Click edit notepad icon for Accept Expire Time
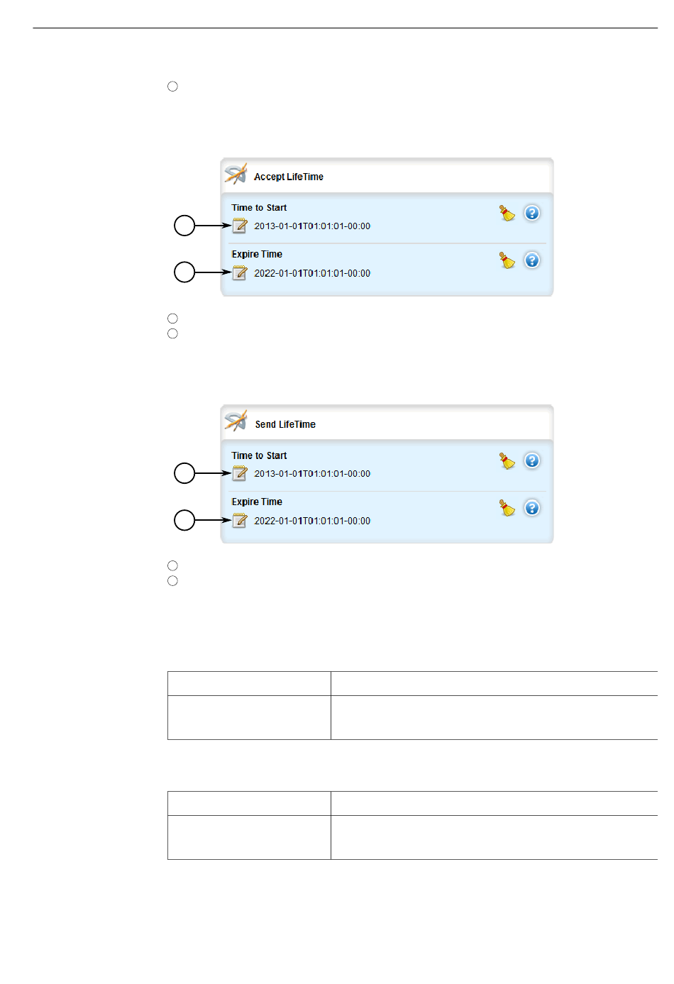This screenshot has width=674, height=984. pyautogui.click(x=240, y=272)
